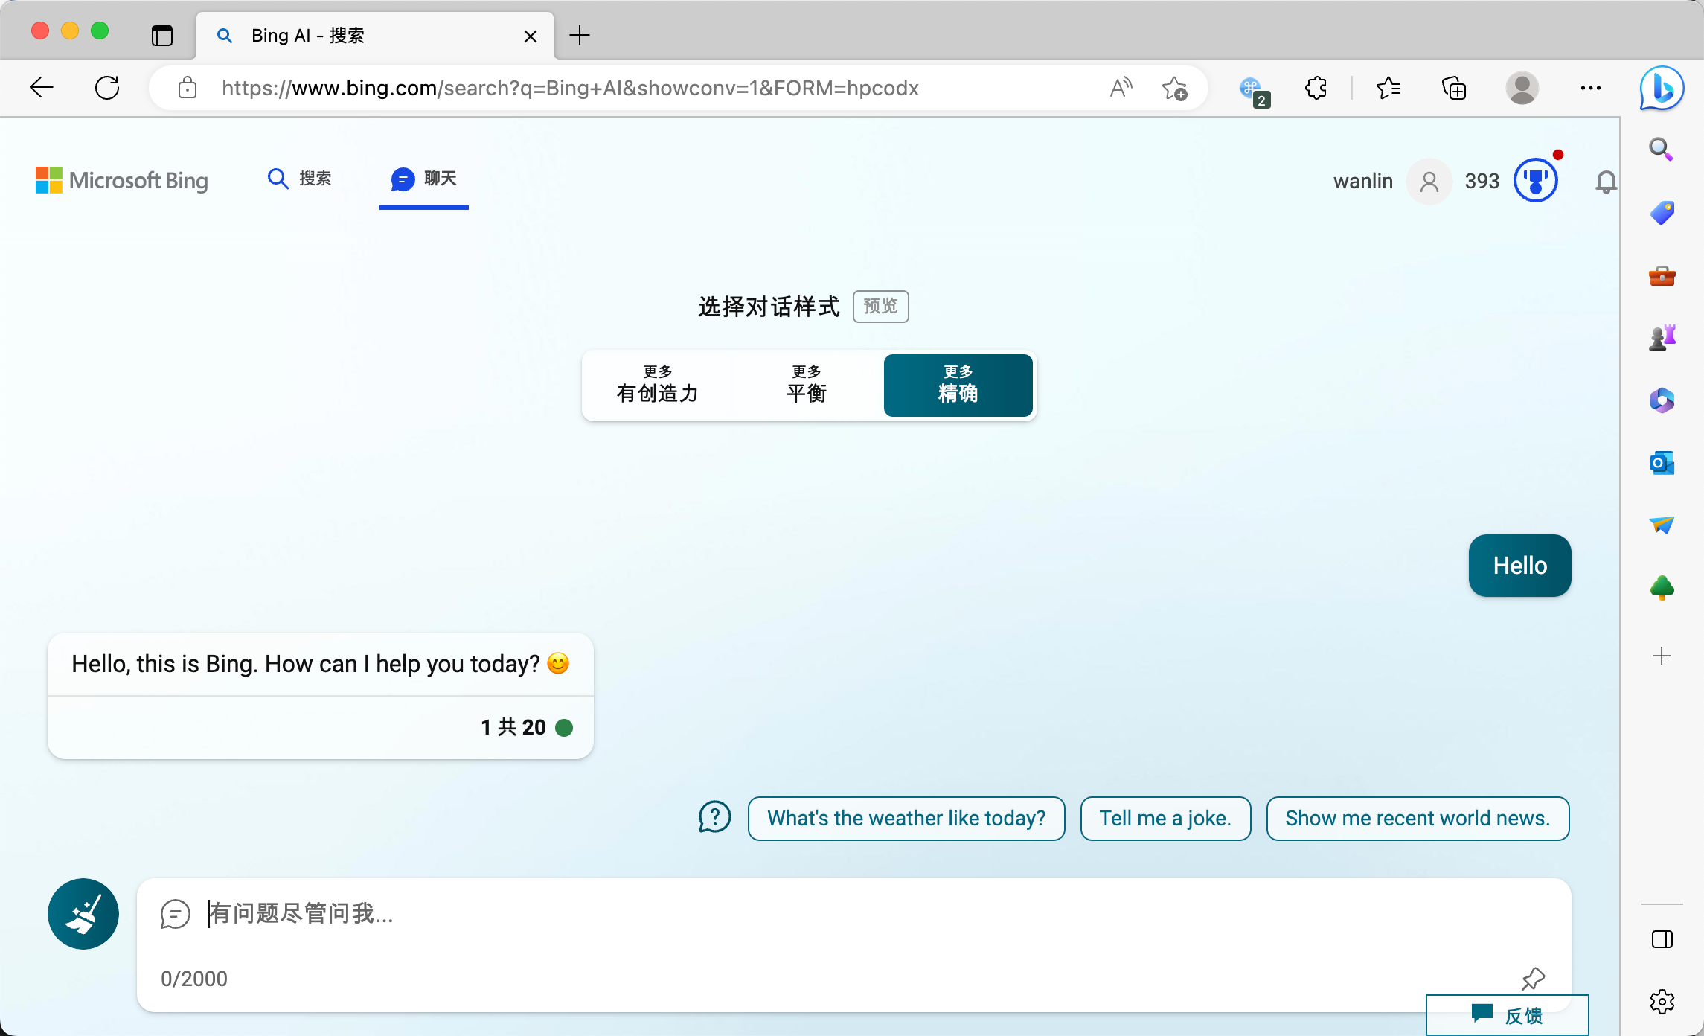1704x1036 pixels.
Task: Start new topic with broom button
Action: 83,914
